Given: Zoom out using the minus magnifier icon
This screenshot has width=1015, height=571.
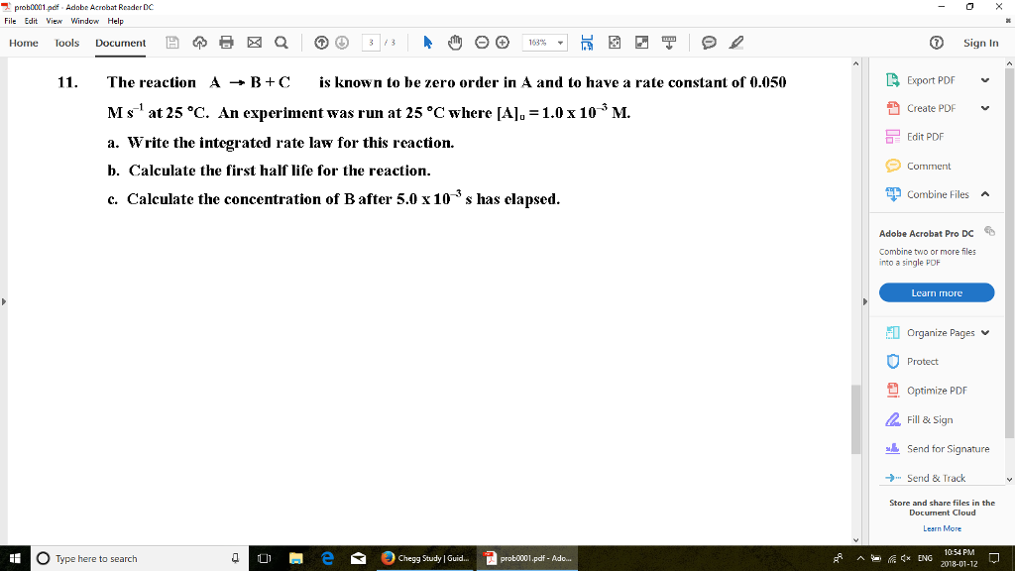Looking at the screenshot, I should [x=481, y=43].
